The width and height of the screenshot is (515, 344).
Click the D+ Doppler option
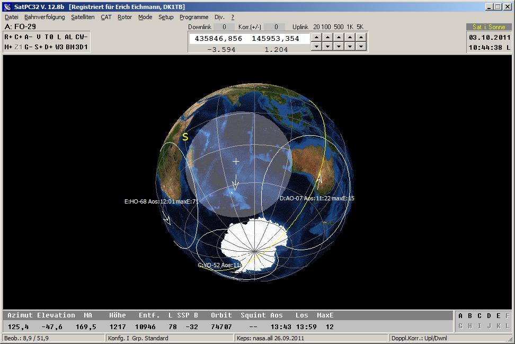click(x=48, y=47)
